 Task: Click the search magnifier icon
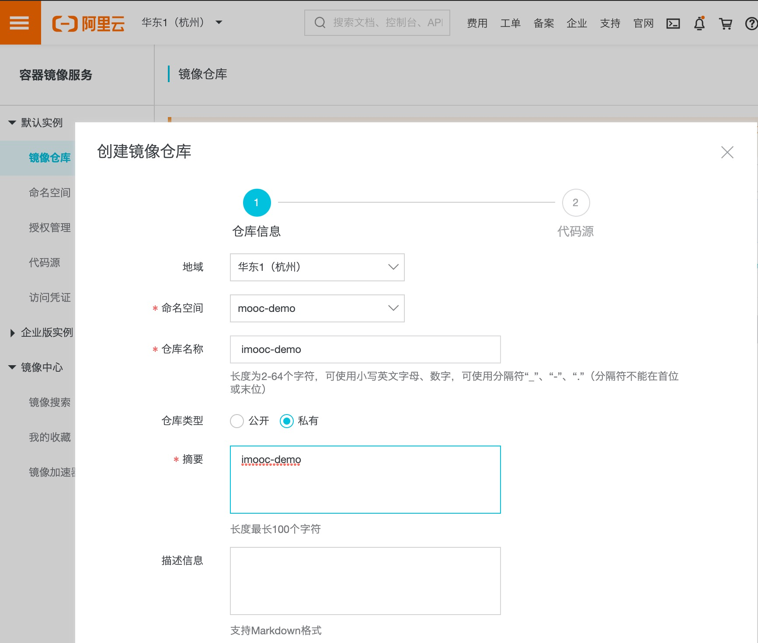coord(320,22)
